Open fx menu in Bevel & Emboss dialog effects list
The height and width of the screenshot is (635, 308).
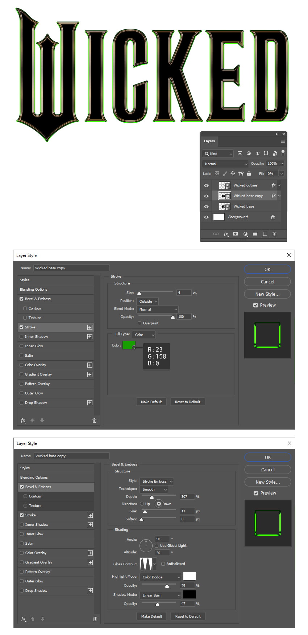(x=24, y=619)
